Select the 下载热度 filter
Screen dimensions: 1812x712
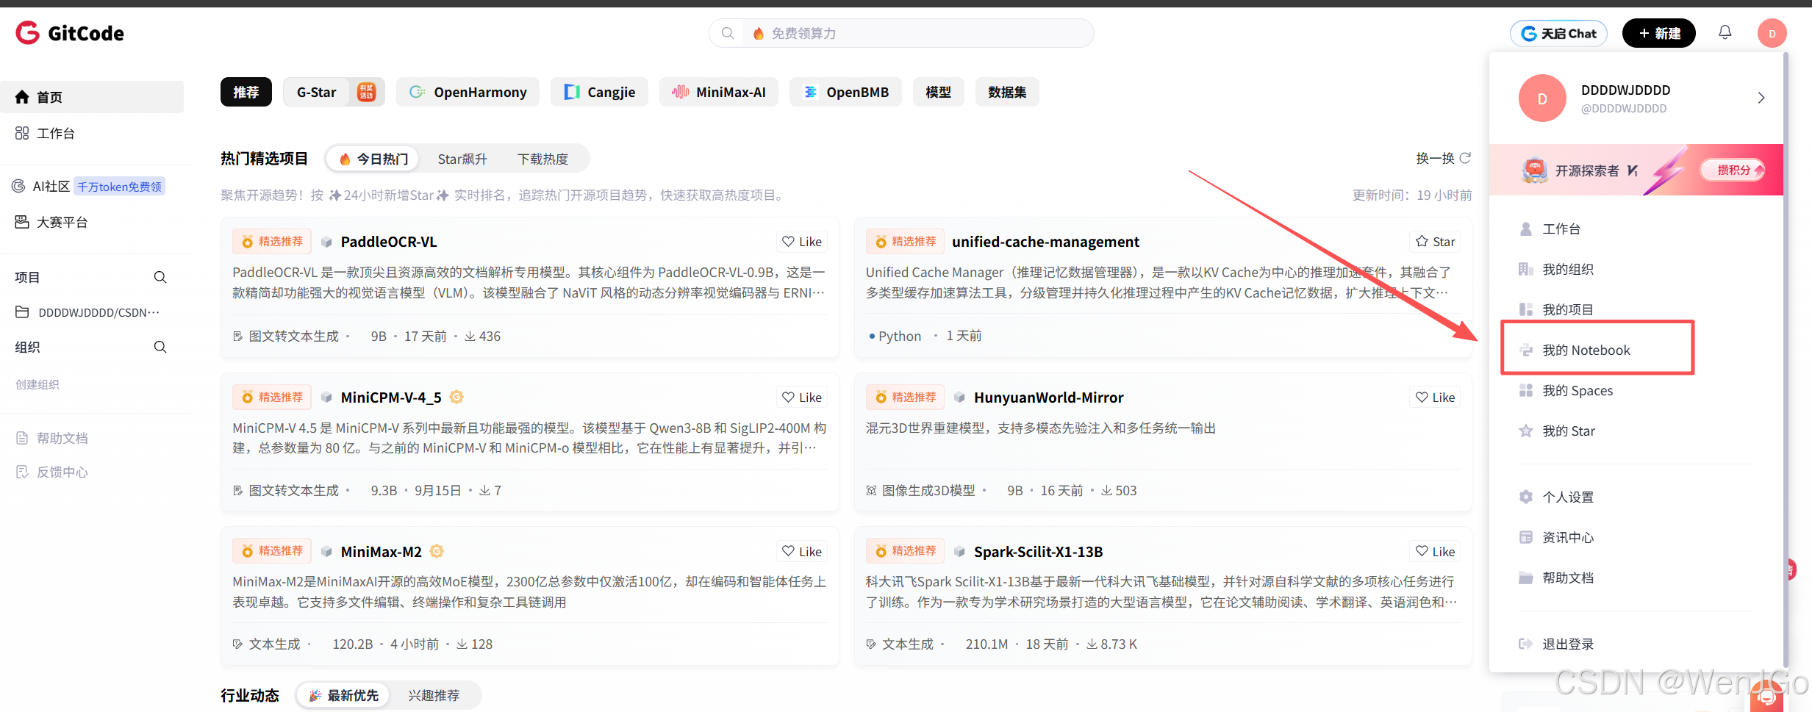pos(542,159)
